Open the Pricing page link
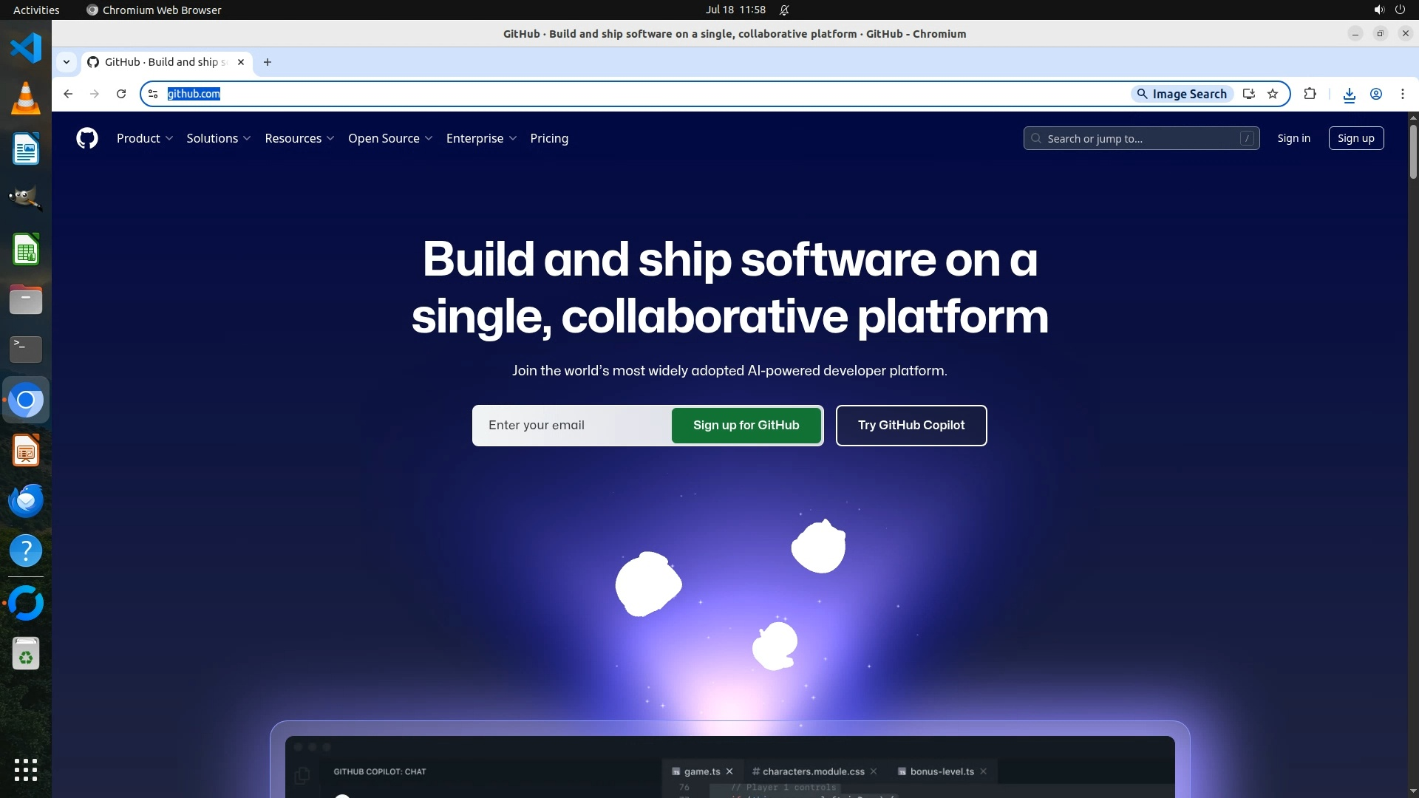Viewport: 1419px width, 798px height. pyautogui.click(x=548, y=138)
